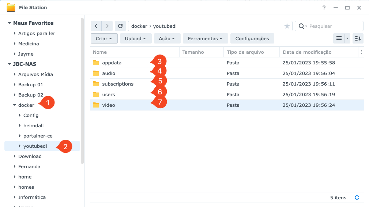Expand the heimdall folder in tree

(20, 126)
